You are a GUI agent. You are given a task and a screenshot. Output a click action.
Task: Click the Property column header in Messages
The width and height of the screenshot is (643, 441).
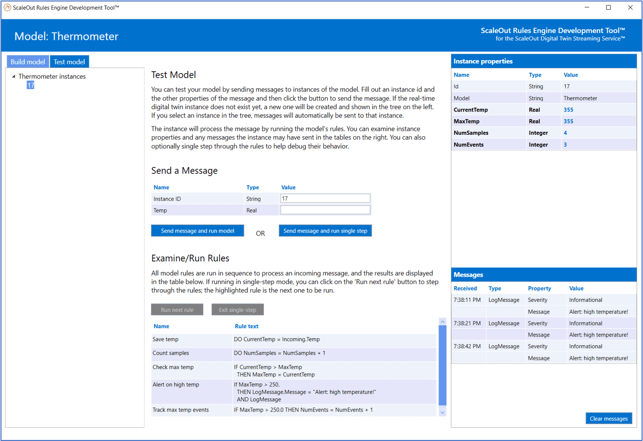click(x=539, y=289)
